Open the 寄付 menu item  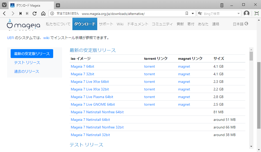pyautogui.click(x=191, y=24)
